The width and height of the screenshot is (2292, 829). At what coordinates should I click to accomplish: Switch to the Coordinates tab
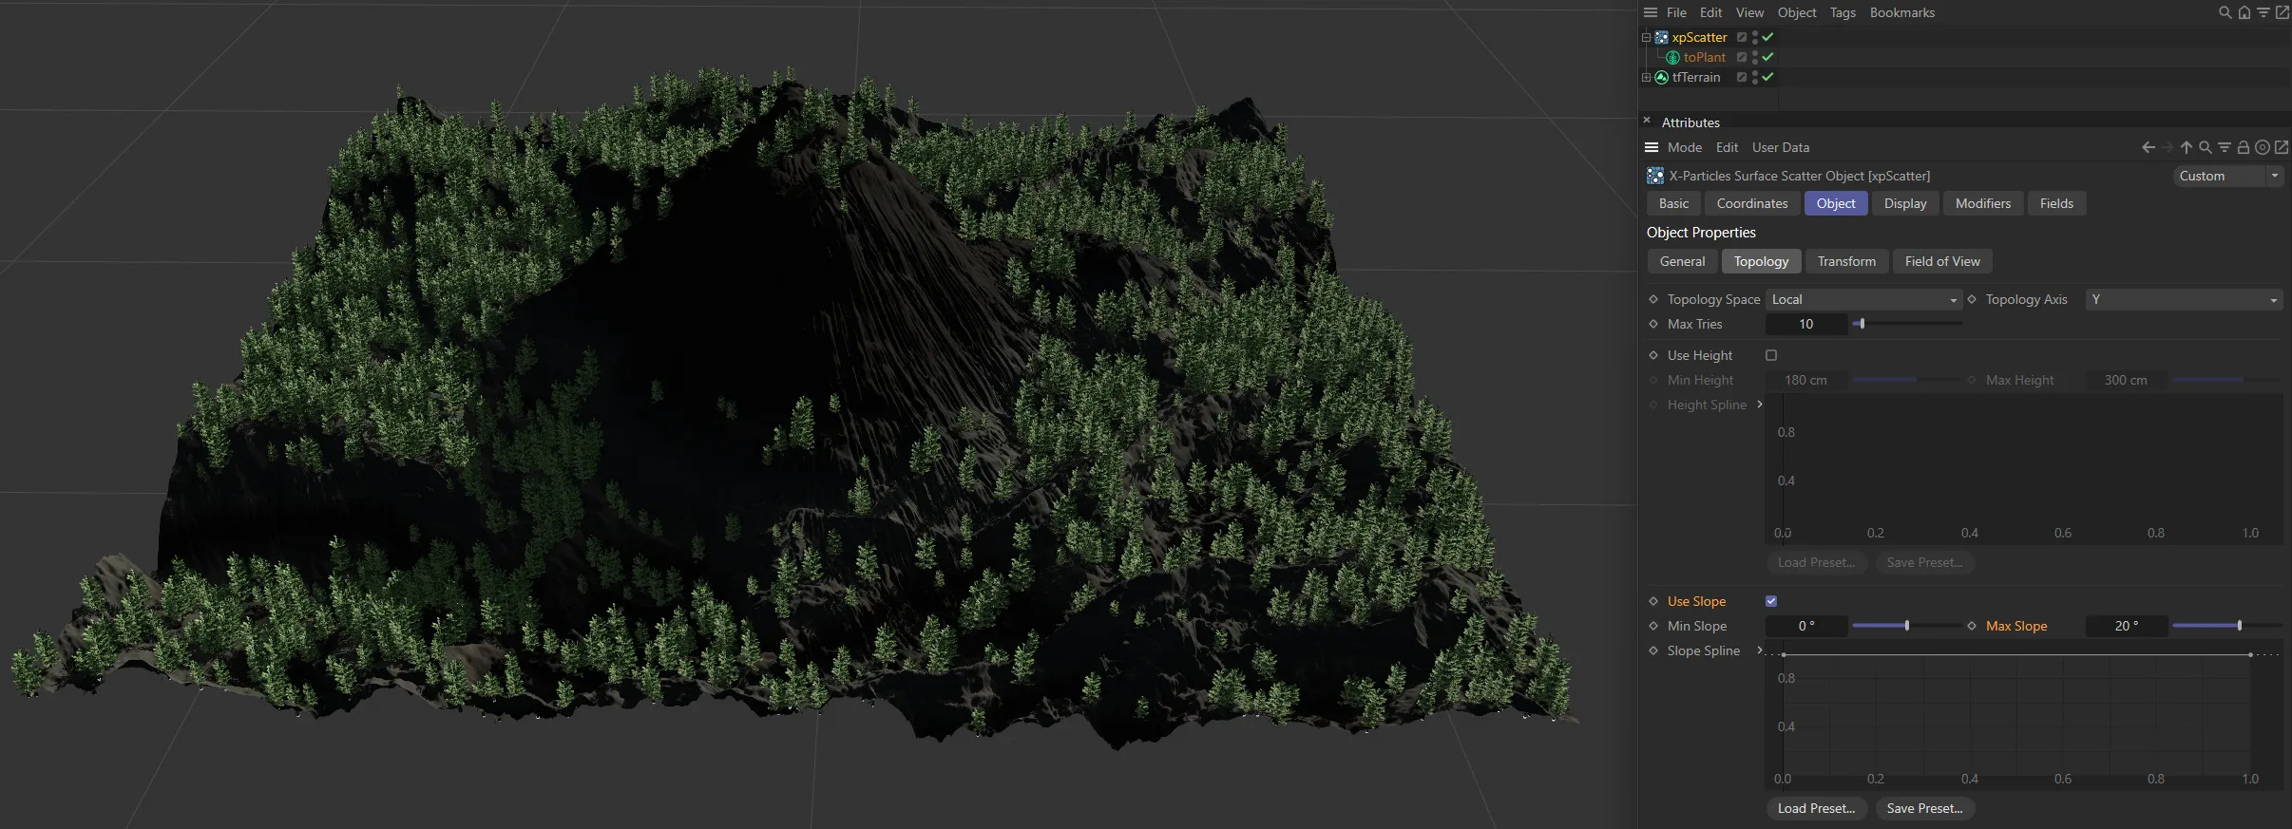(x=1751, y=203)
